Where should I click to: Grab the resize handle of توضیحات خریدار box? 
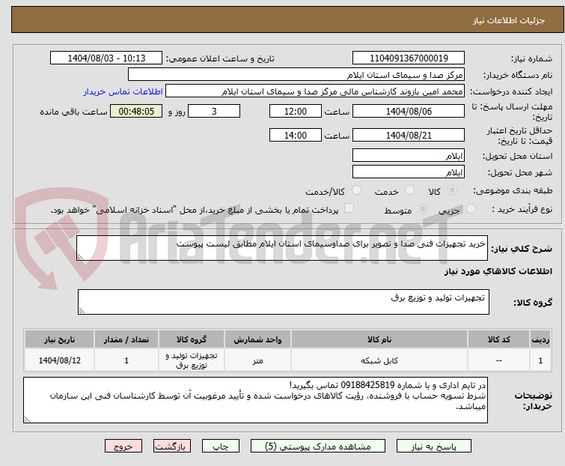click(28, 419)
